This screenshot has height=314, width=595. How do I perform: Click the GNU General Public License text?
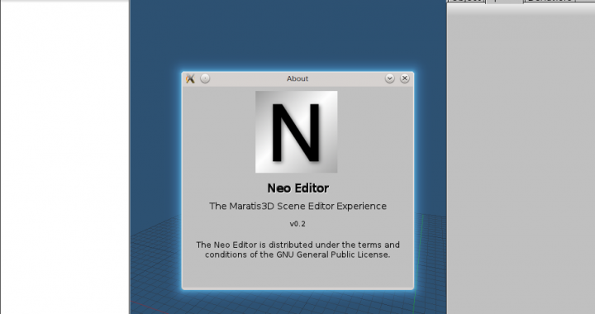[x=297, y=250]
